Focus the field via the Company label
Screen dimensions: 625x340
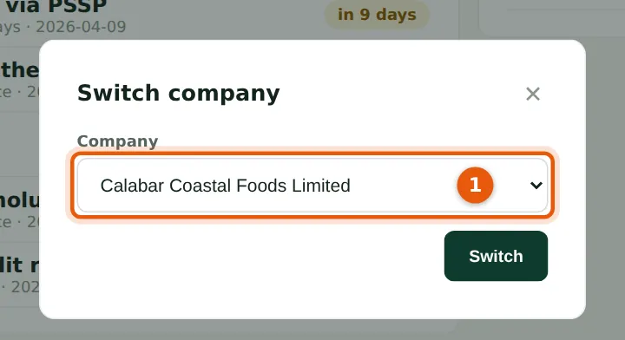117,141
